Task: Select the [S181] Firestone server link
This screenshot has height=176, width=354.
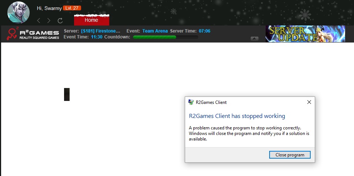Action: [x=101, y=31]
